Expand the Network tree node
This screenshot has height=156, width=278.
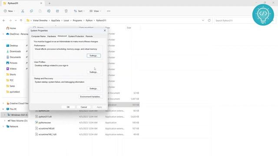tap(3, 127)
